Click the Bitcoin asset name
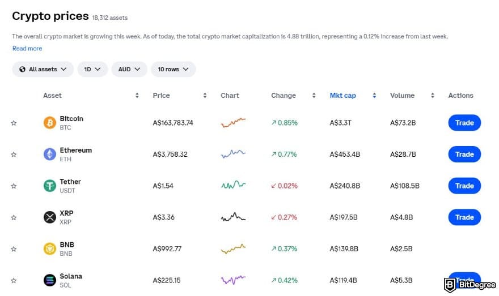This screenshot has width=499, height=296. pos(71,119)
